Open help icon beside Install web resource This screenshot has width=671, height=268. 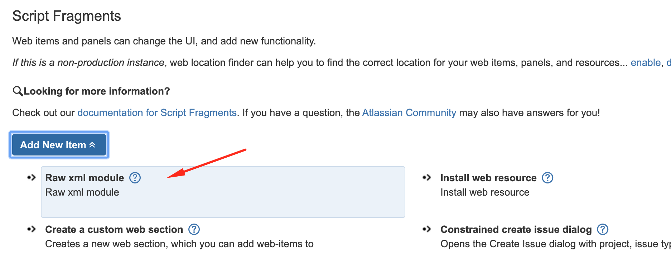(x=547, y=178)
